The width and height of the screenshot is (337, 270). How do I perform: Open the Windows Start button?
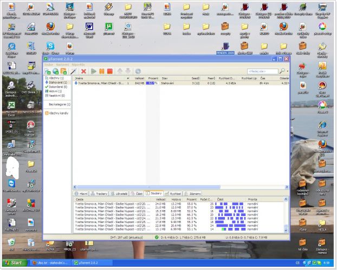[14, 263]
